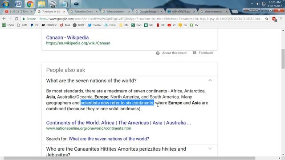Reload the current page

click(16, 19)
